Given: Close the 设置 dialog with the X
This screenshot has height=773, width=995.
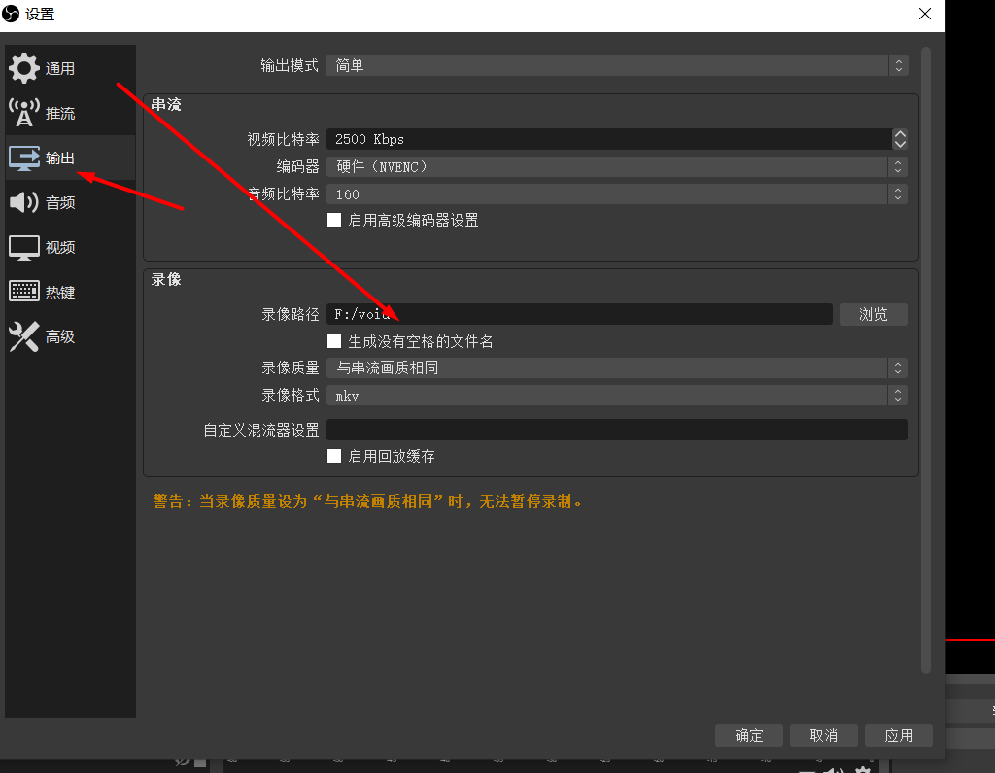Looking at the screenshot, I should click(925, 14).
